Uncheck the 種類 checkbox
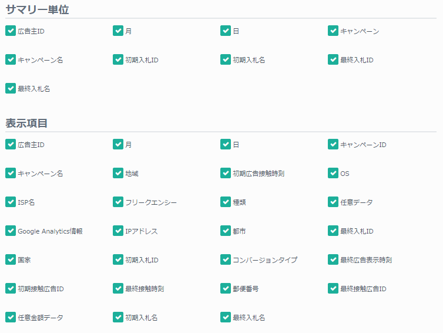Screen dimensions: 443x333 [x=226, y=202]
